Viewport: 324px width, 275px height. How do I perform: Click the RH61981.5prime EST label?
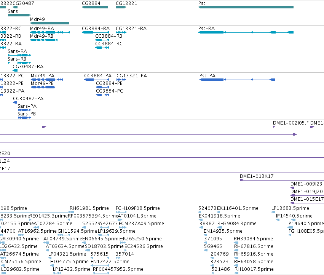pos(89,208)
